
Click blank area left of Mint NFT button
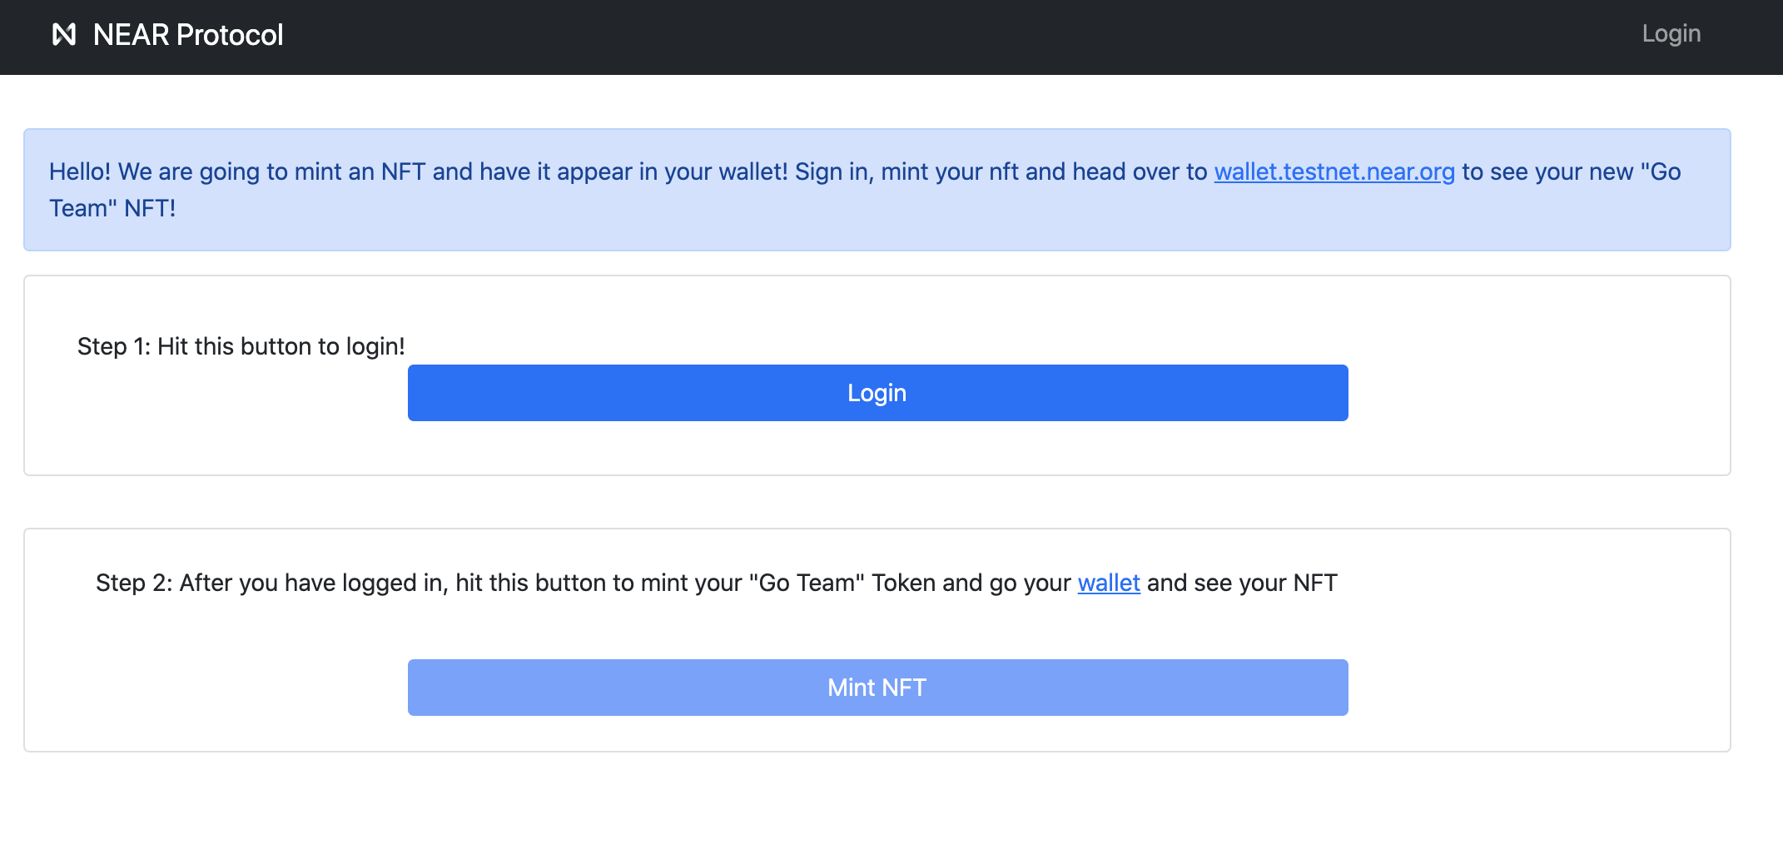(216, 688)
